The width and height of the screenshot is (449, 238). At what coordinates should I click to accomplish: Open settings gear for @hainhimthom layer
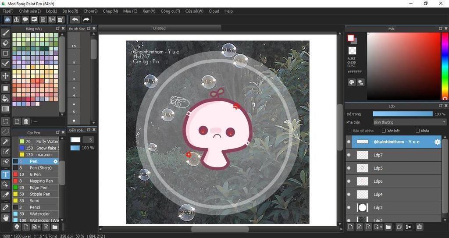tap(437, 142)
